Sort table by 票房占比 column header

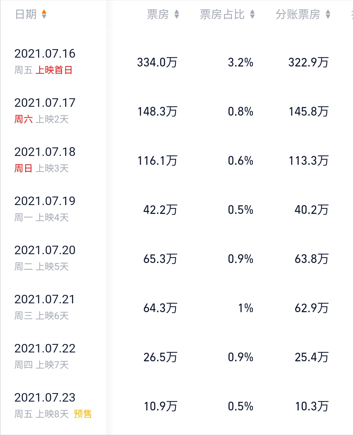[x=222, y=14]
